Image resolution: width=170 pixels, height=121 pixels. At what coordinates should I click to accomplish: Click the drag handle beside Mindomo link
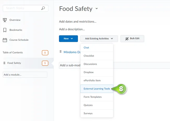(x=61, y=51)
